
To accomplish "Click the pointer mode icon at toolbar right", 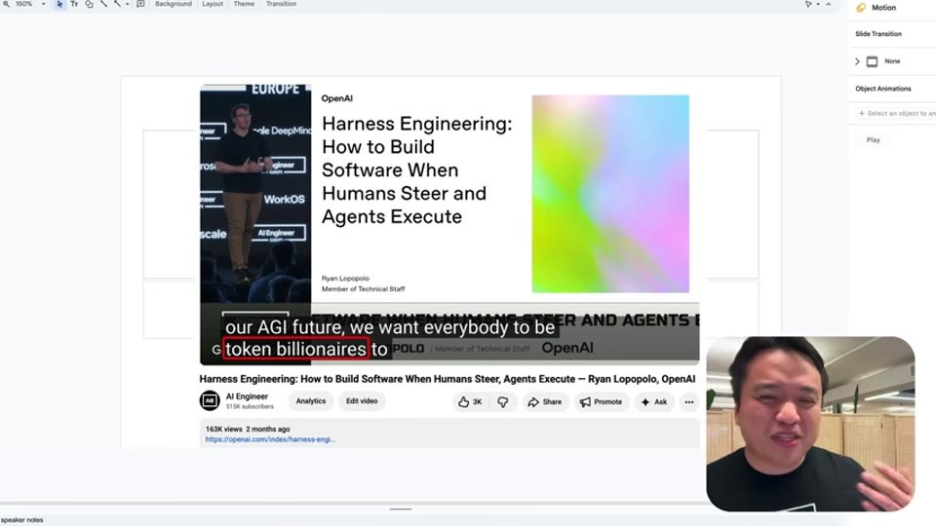I will click(x=808, y=4).
